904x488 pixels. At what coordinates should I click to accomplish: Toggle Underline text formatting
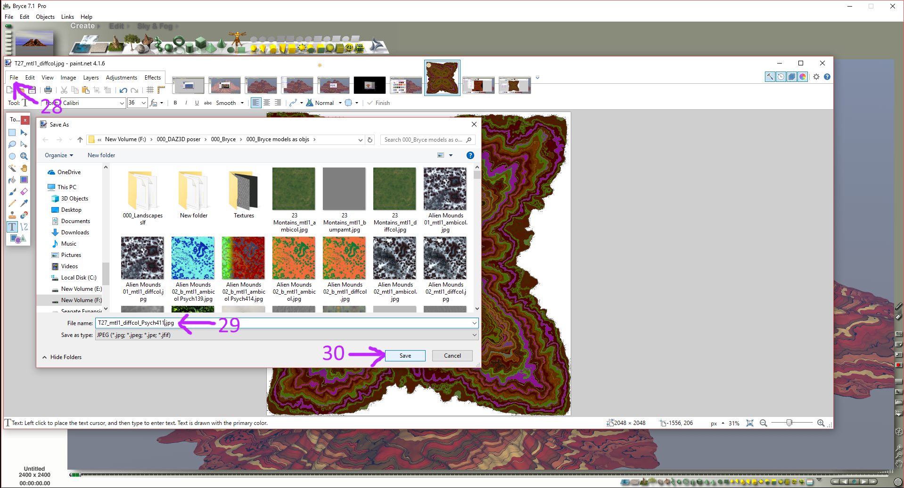pos(197,103)
